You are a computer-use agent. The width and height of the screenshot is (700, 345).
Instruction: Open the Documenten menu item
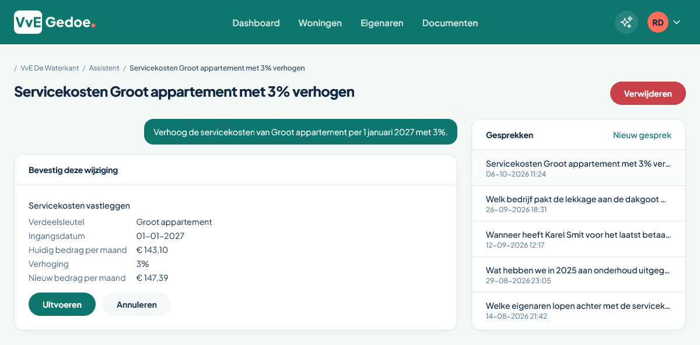pos(450,23)
